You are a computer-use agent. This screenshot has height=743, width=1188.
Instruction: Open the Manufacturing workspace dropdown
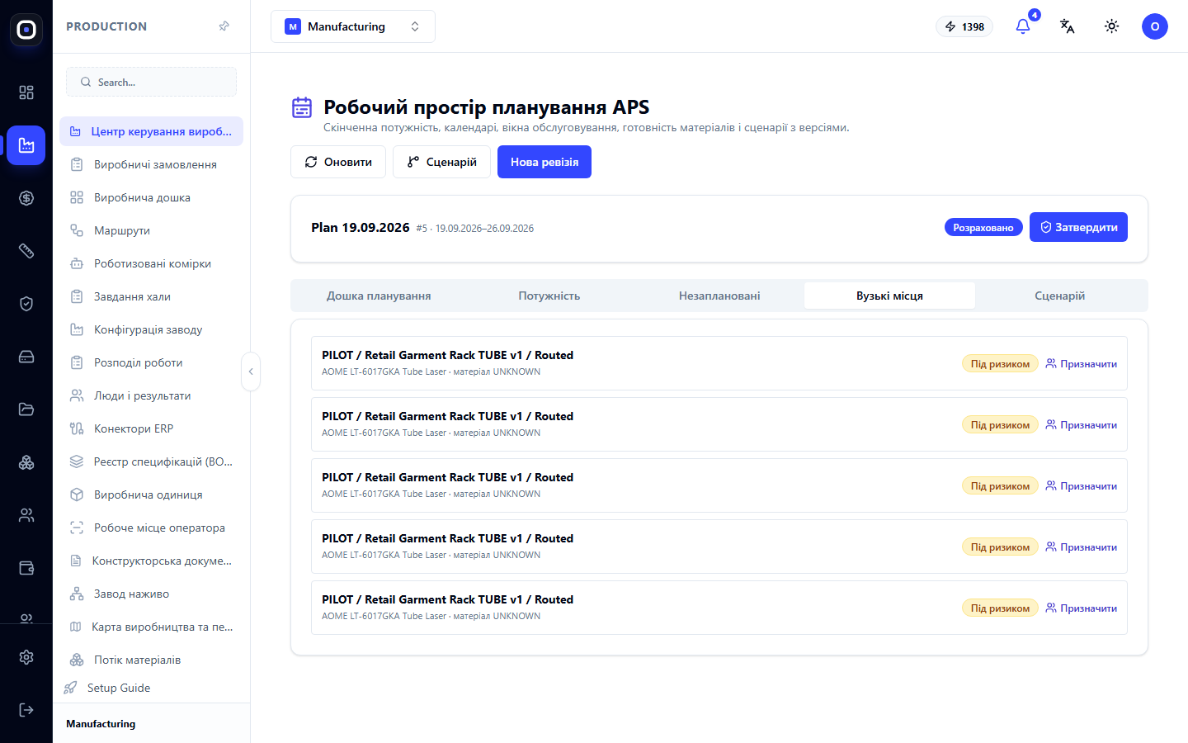click(353, 26)
